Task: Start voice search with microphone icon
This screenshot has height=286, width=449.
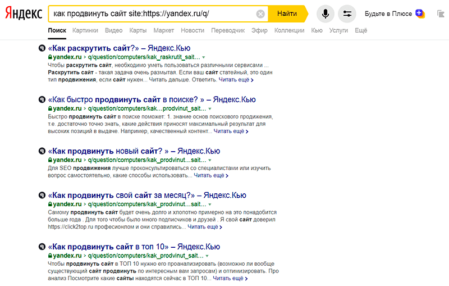Action: 326,13
